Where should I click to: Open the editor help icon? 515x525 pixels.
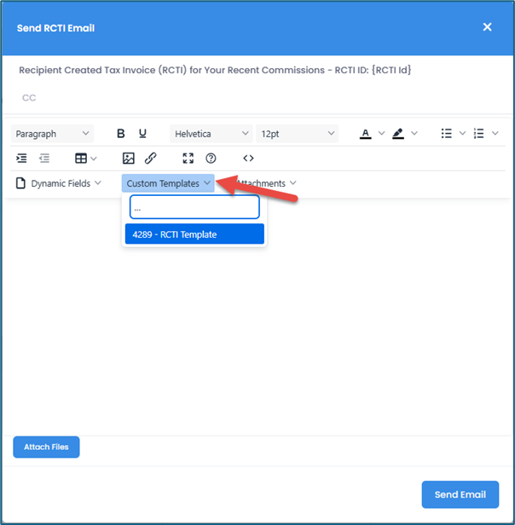coord(211,159)
